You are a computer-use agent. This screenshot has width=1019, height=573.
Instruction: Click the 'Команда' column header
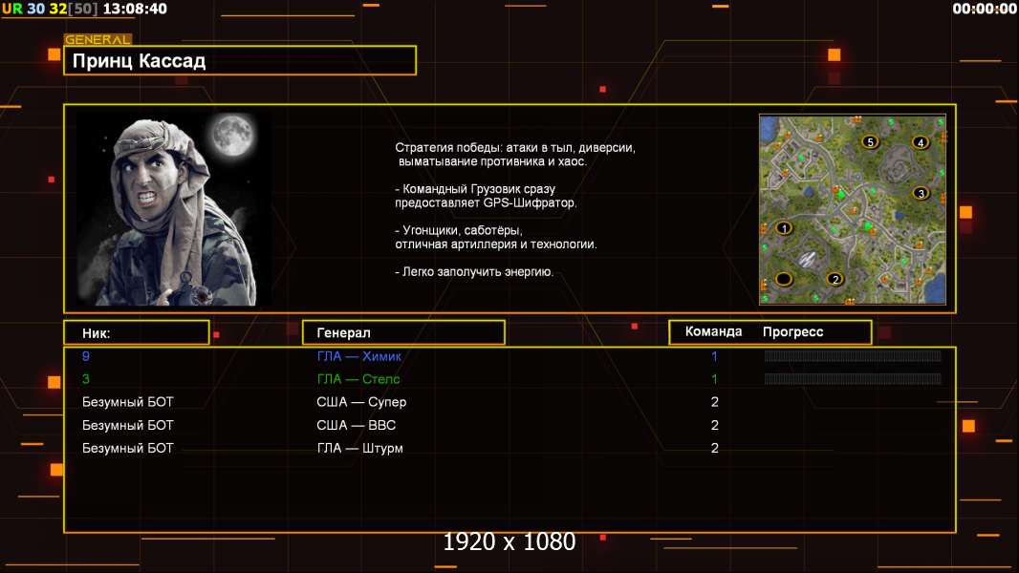[x=713, y=331]
